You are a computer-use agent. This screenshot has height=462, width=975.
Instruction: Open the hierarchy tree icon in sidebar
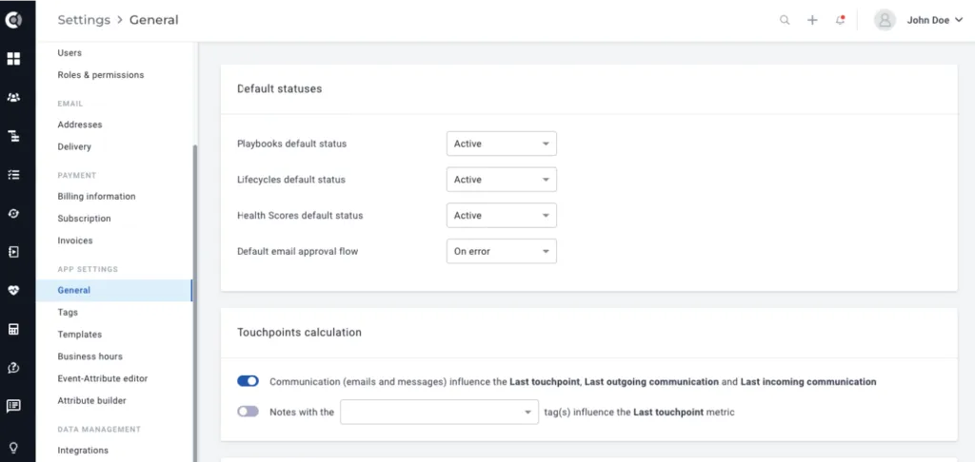point(13,136)
